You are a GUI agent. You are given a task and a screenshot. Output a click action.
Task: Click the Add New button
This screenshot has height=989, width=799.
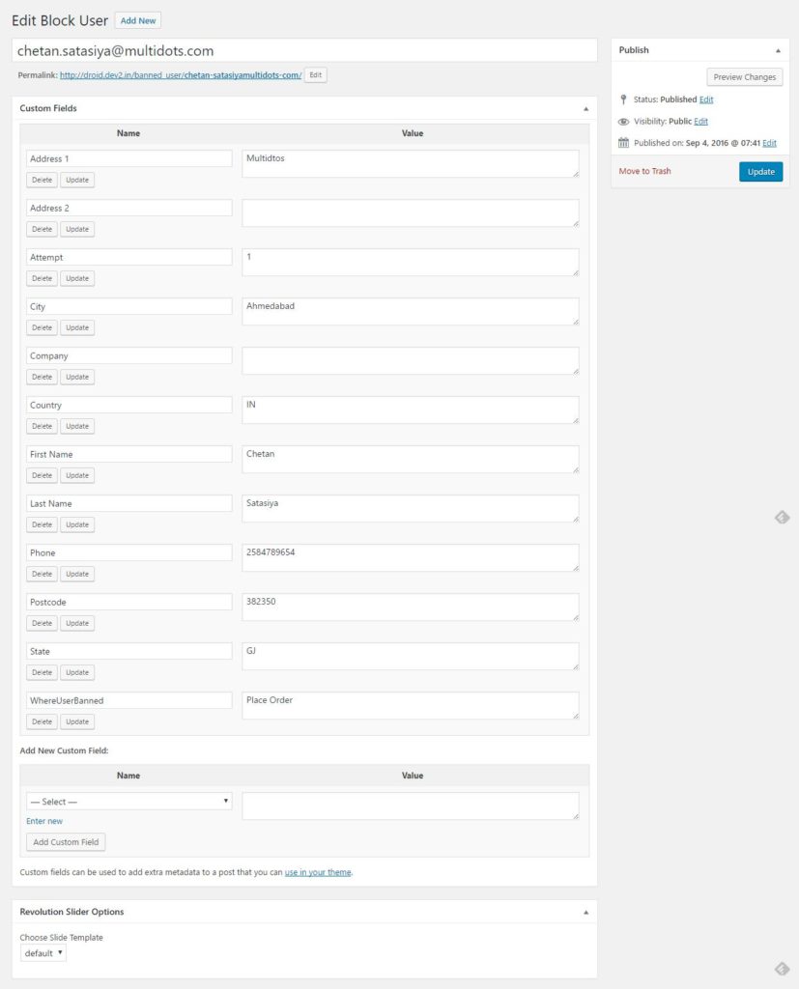137,20
